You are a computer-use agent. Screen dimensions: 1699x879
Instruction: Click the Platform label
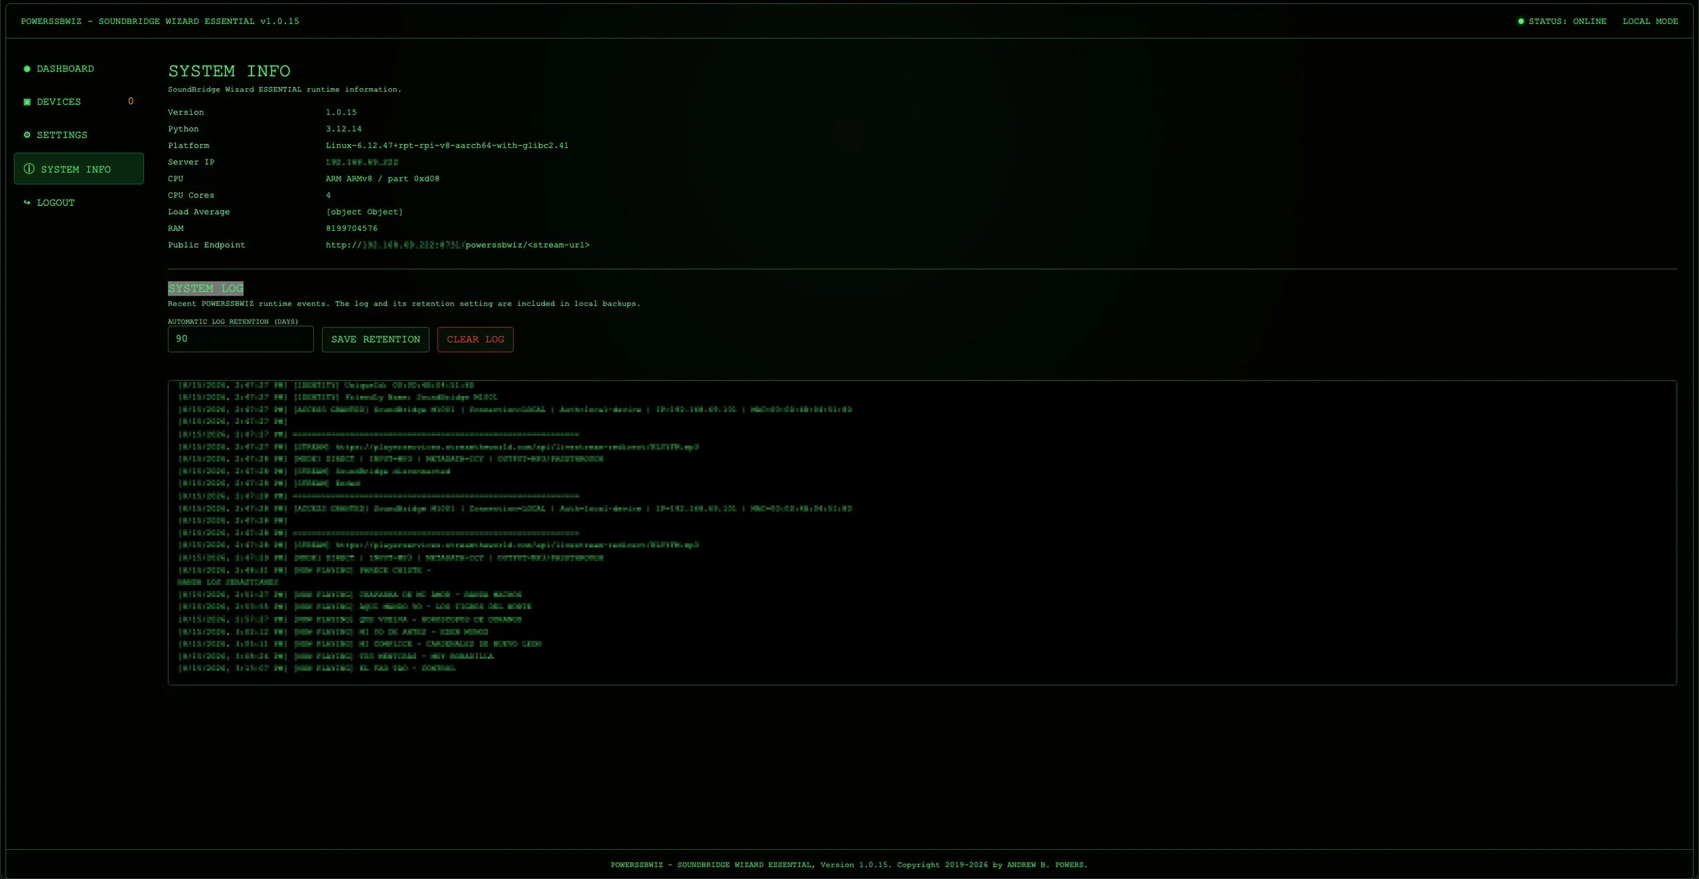(x=188, y=145)
